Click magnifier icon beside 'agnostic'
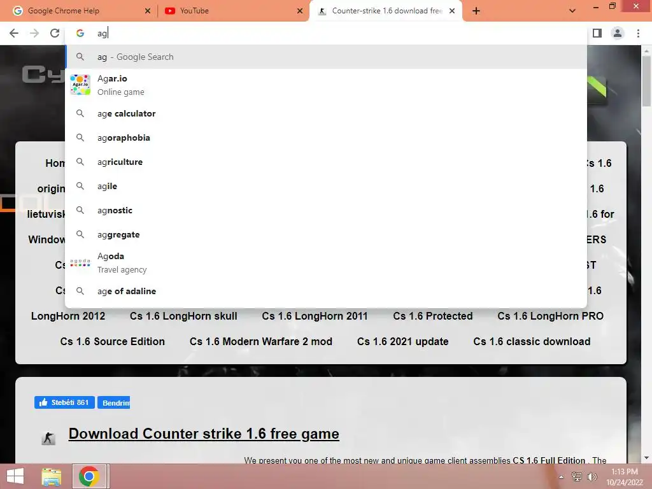The image size is (652, 489). (80, 210)
